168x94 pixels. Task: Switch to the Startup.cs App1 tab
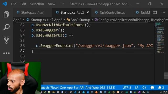pyautogui.click(x=33, y=13)
